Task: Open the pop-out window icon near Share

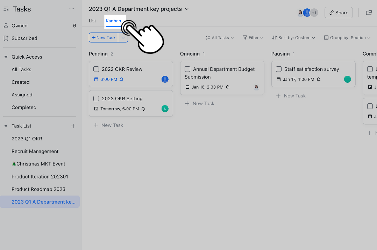Action: (369, 13)
